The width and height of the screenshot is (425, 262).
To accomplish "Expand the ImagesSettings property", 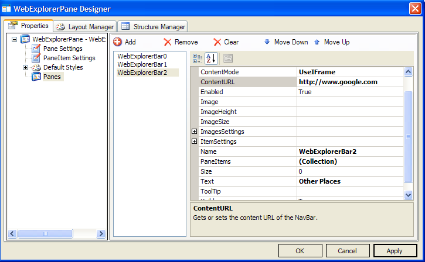I will tap(195, 132).
